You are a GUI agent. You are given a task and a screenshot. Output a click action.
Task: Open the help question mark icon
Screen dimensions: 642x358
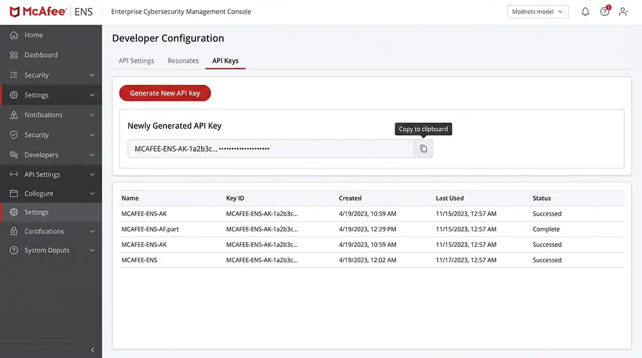605,12
